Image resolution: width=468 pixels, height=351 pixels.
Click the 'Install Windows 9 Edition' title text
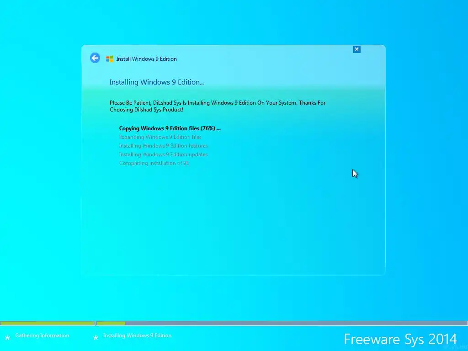point(147,59)
